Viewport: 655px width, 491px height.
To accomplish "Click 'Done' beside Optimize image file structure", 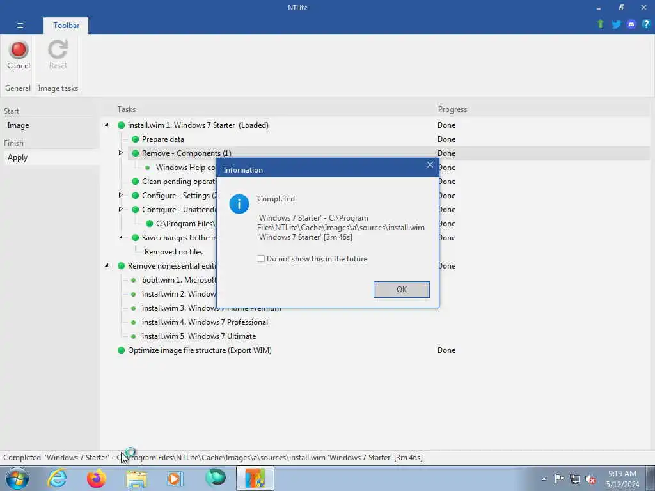I will (446, 350).
